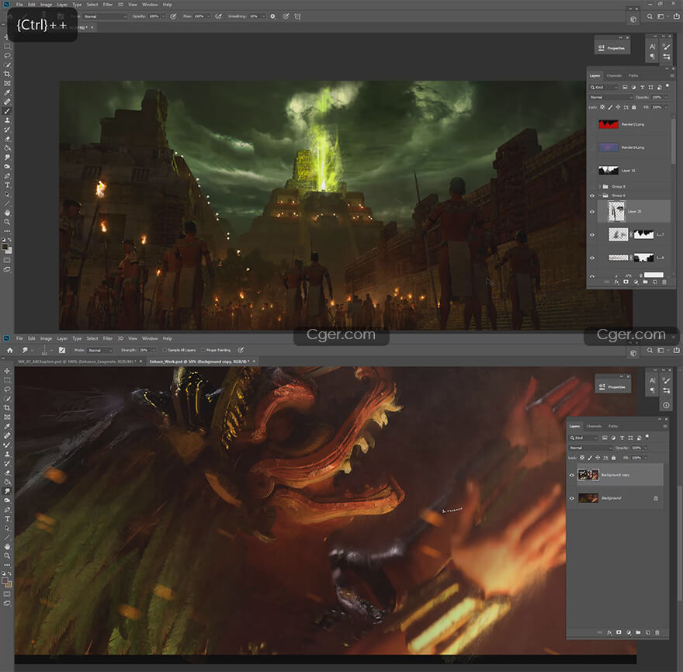Select the Layer 20 thumbnail
Image resolution: width=683 pixels, height=672 pixels.
coord(616,211)
